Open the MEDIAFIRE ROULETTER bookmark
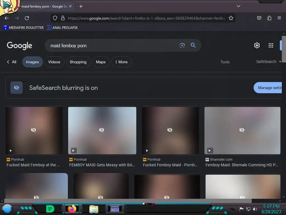 click(23, 28)
